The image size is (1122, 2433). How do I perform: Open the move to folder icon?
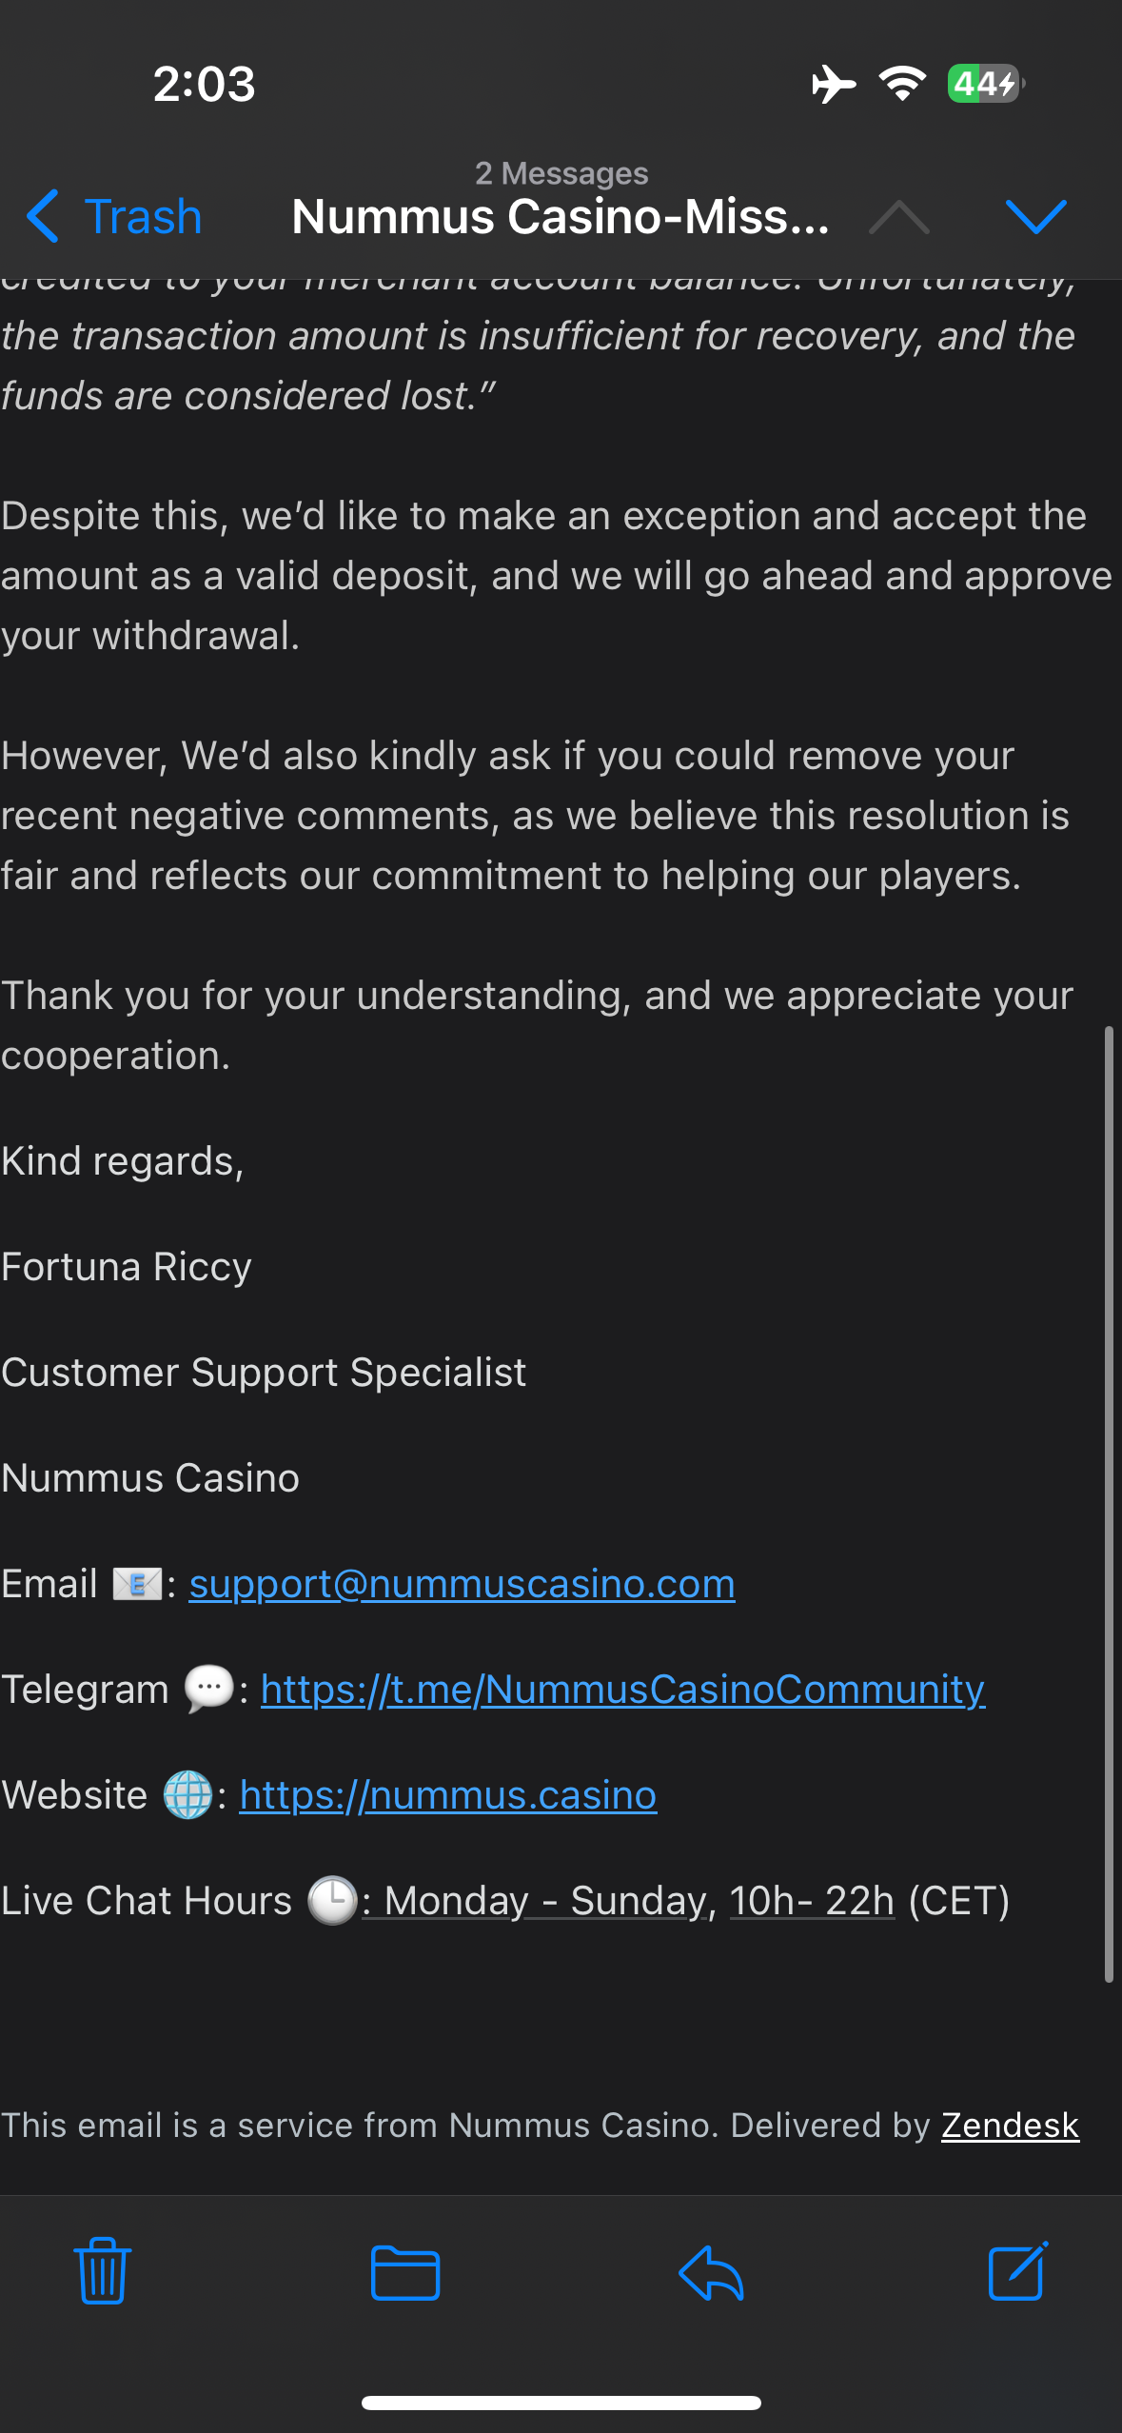coord(404,2273)
